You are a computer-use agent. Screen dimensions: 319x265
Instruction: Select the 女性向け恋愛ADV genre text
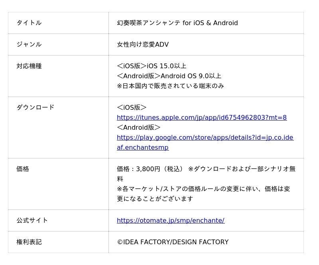point(143,44)
